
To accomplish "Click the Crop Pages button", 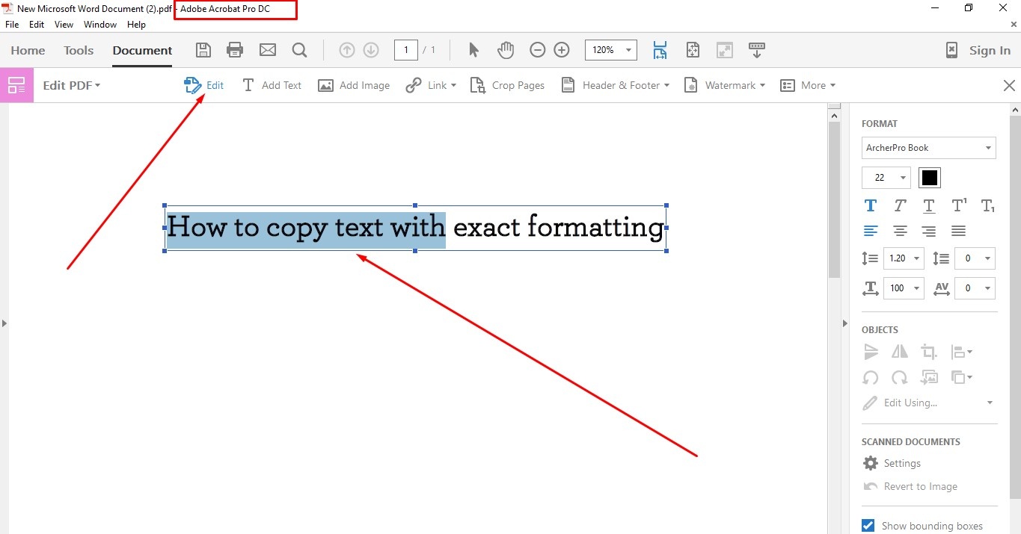I will click(x=507, y=85).
